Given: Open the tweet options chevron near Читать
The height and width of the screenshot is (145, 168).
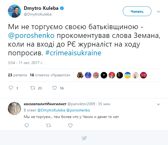Looking at the screenshot, I should 158,11.
